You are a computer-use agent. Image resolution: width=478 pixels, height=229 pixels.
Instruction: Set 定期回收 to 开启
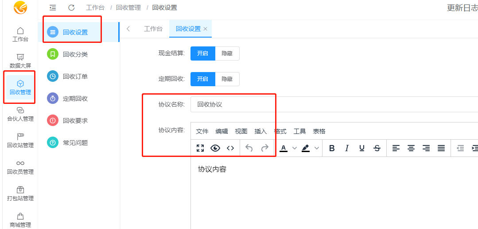pos(203,79)
